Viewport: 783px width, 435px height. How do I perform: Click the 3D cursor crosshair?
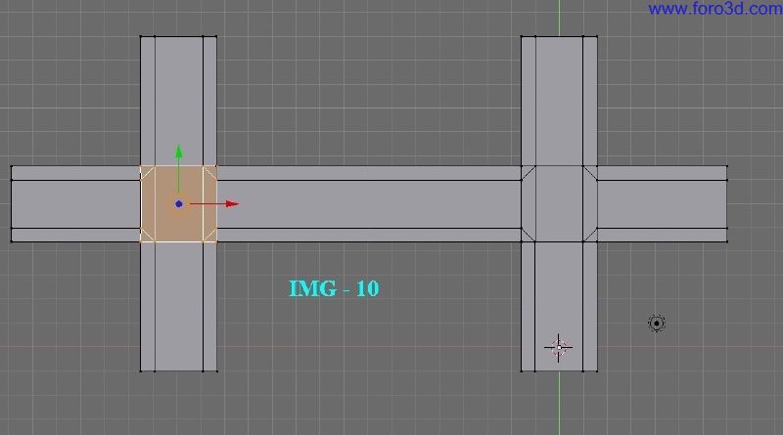558,348
